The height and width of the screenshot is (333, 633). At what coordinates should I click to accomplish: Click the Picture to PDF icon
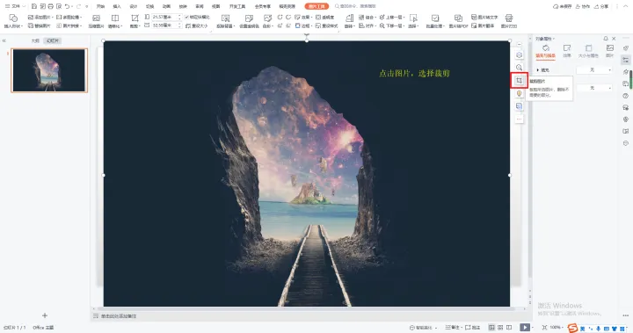(x=458, y=18)
